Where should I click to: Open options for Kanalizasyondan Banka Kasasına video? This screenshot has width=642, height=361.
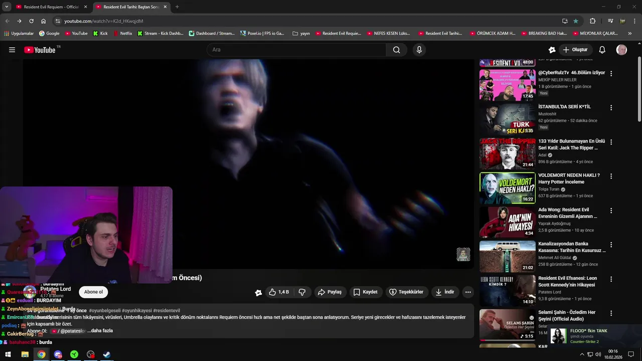point(611,244)
